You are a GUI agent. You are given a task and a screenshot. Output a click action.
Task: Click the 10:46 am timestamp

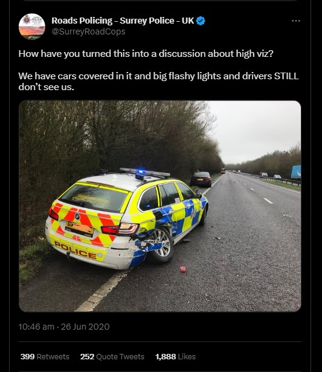coord(36,327)
